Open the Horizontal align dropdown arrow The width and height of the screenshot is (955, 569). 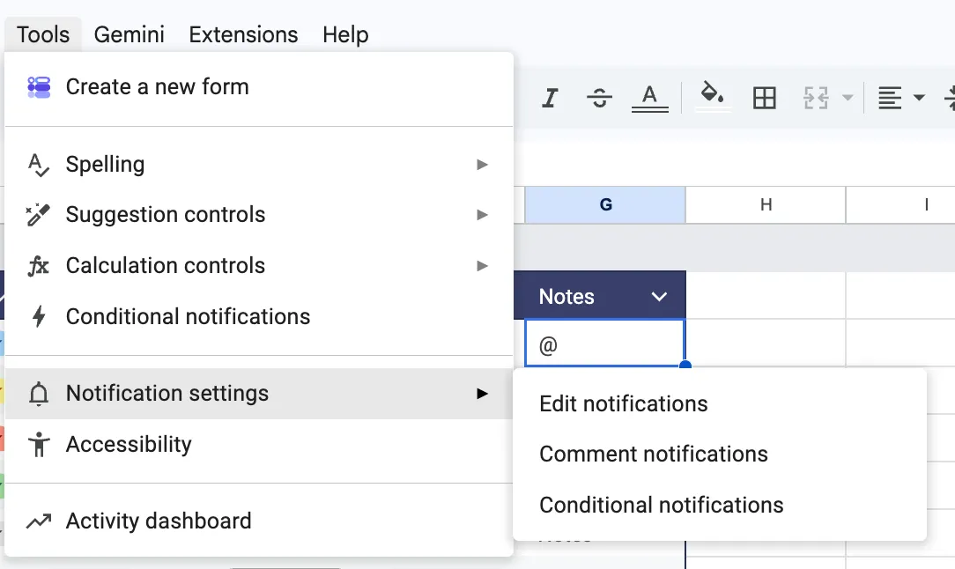click(919, 98)
